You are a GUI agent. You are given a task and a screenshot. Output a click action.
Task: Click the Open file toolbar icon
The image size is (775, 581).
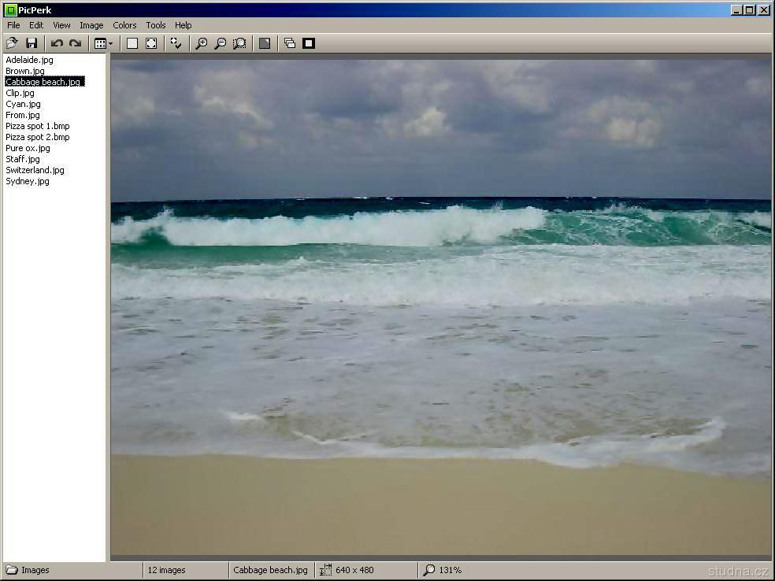point(12,43)
